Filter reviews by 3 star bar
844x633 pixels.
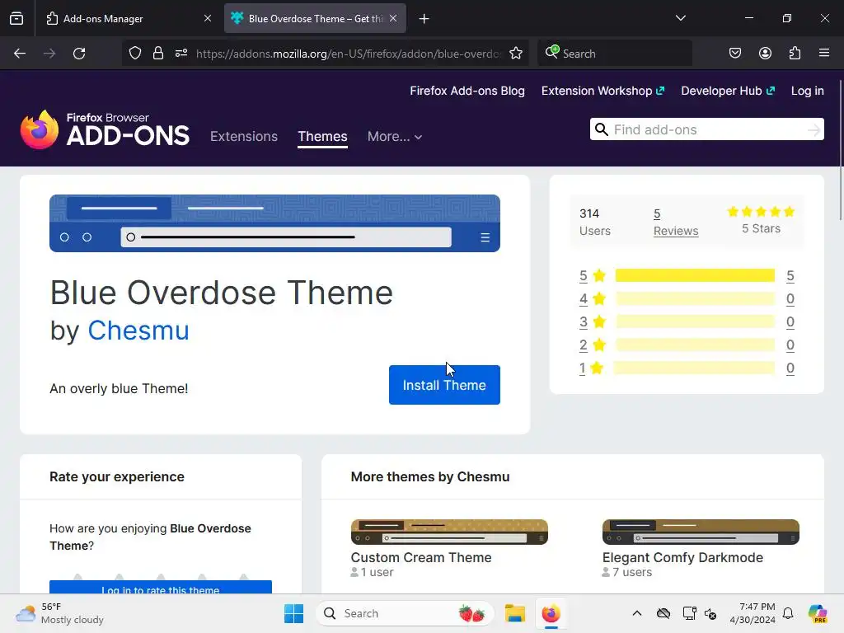click(x=695, y=322)
